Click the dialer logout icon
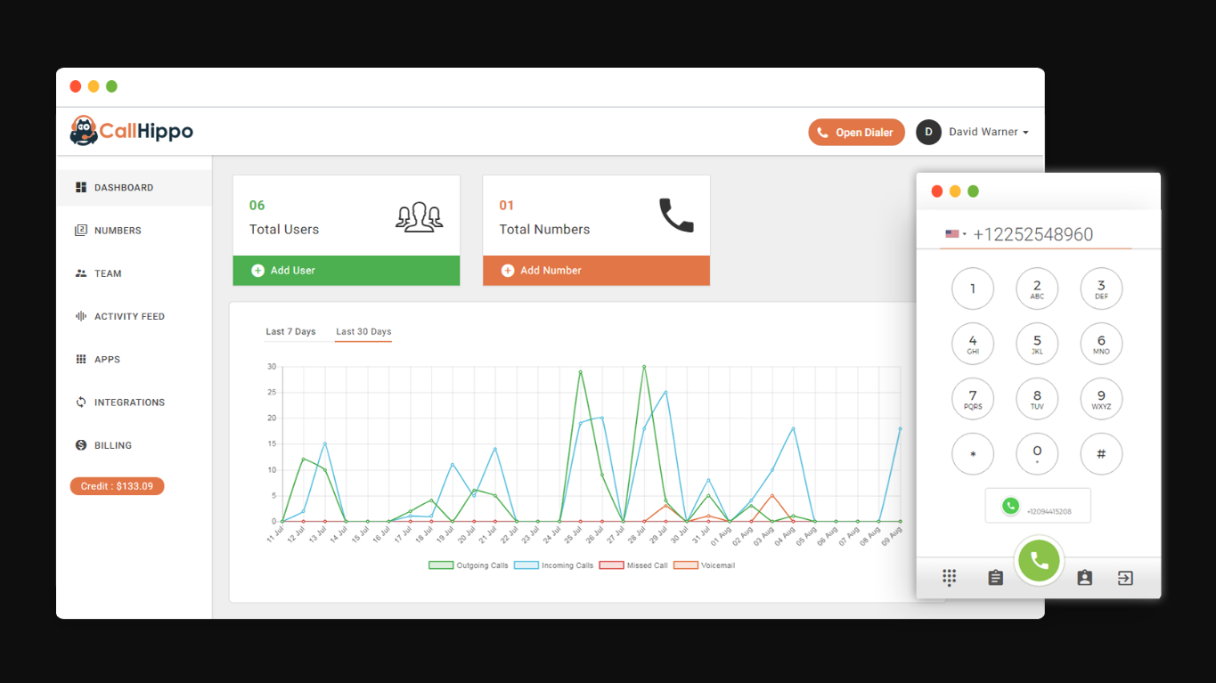 (1125, 578)
